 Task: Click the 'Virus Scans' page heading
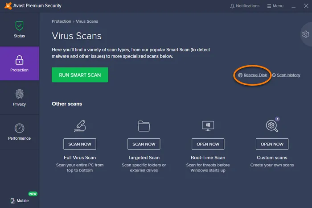pyautogui.click(x=77, y=36)
